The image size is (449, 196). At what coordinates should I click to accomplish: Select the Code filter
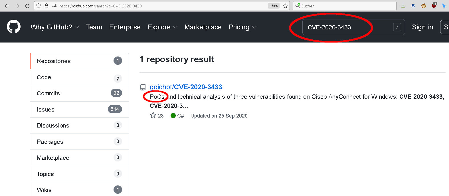click(x=79, y=77)
